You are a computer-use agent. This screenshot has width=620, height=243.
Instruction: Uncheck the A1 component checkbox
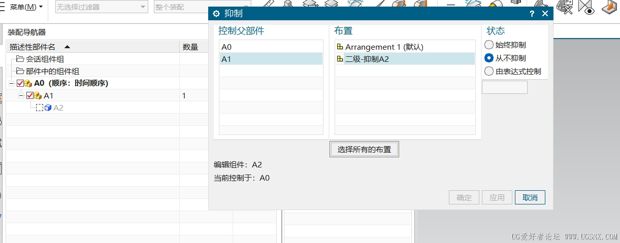(30, 96)
